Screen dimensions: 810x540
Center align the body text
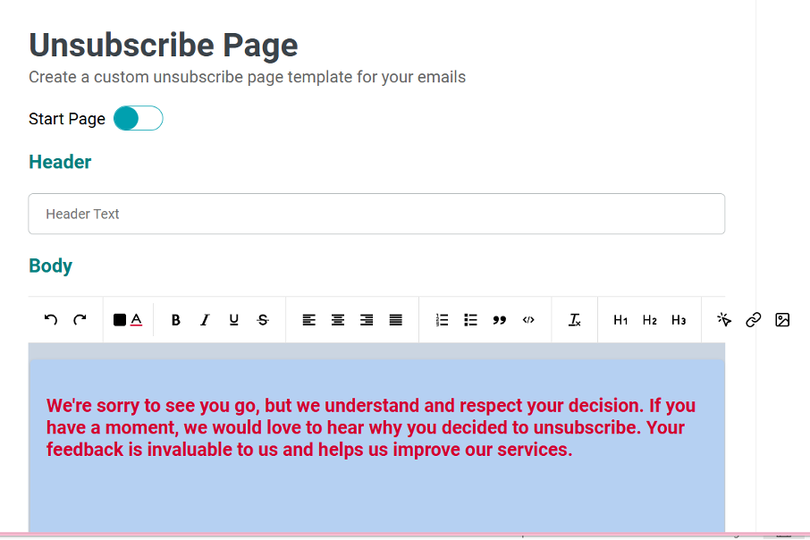[338, 320]
